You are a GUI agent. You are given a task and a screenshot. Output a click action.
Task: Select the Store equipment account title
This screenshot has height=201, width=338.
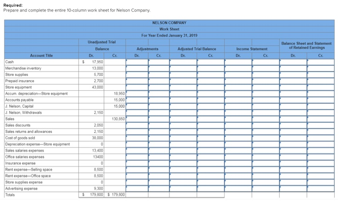click(x=18, y=87)
